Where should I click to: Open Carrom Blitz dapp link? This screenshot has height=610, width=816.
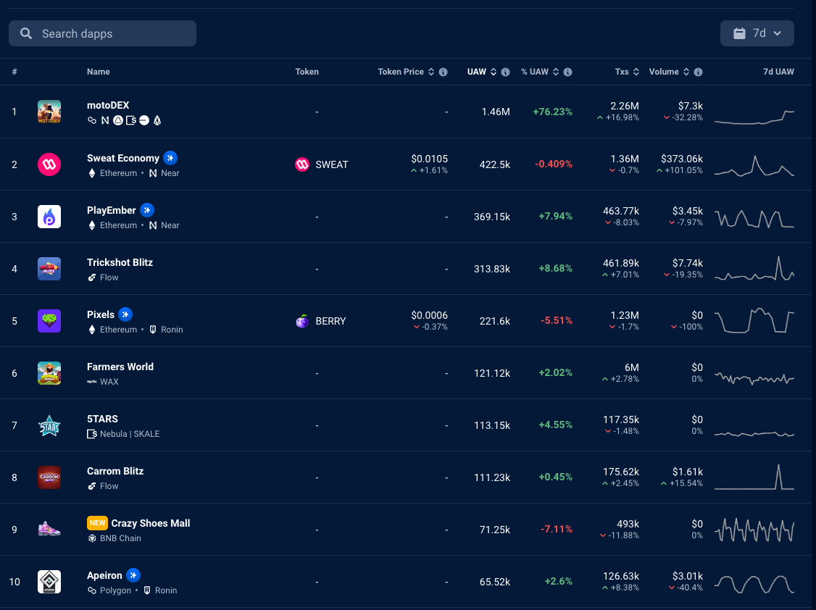(115, 471)
